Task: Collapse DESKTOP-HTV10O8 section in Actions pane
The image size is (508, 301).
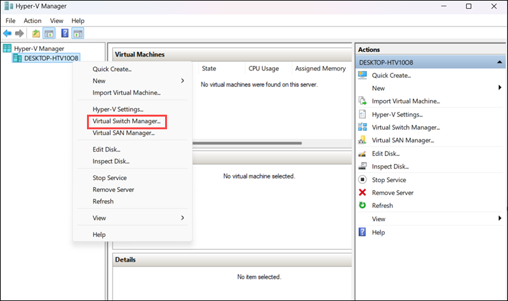Action: coord(500,62)
